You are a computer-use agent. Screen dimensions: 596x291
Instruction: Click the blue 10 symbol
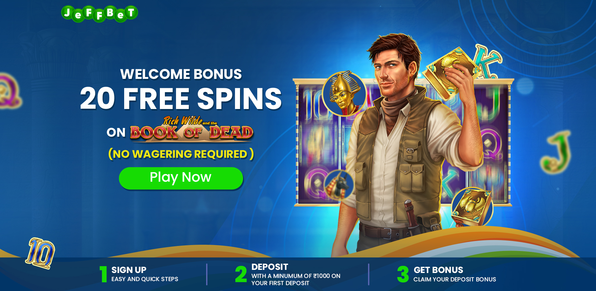coord(40,253)
